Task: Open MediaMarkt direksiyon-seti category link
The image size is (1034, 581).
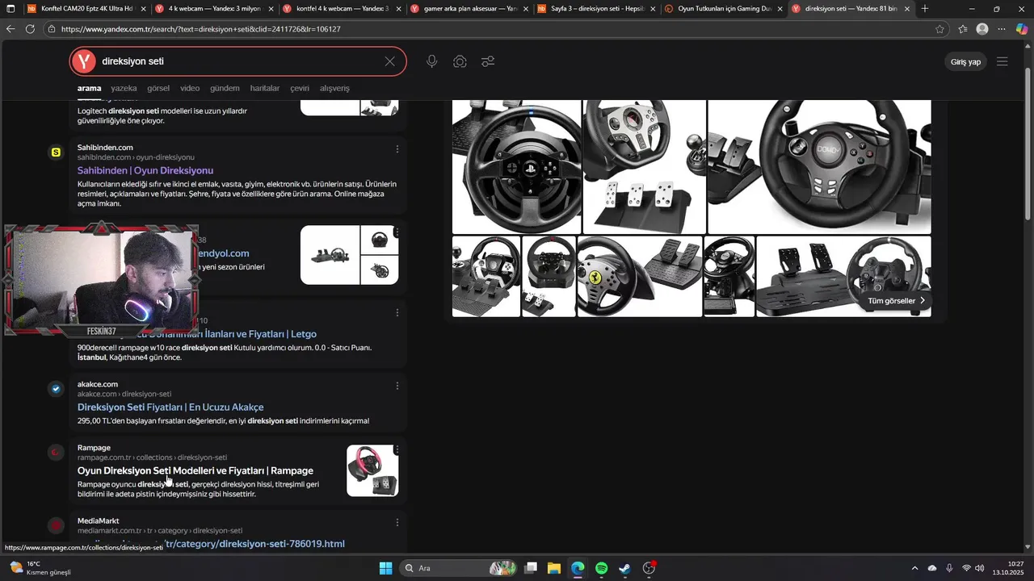Action: [255, 544]
